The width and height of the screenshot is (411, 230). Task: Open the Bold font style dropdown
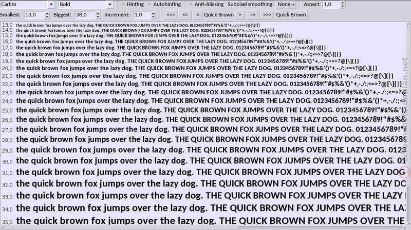click(110, 4)
